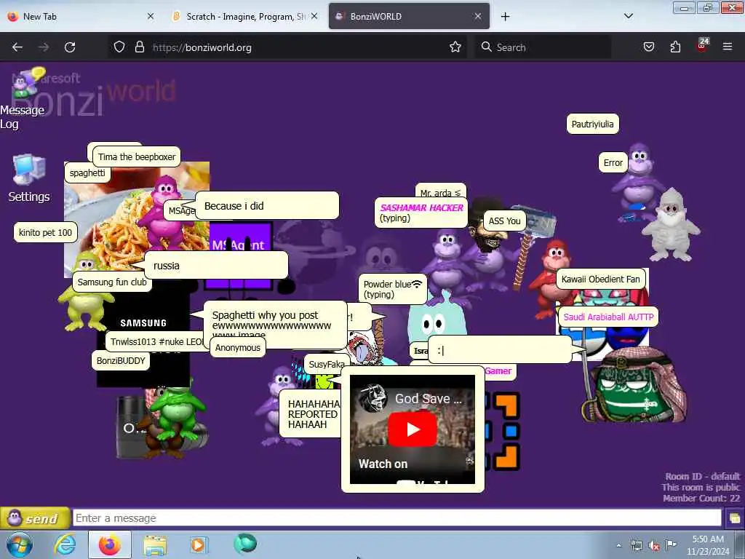The image size is (745, 559).
Task: Click the ASS You name tag
Action: 505,221
